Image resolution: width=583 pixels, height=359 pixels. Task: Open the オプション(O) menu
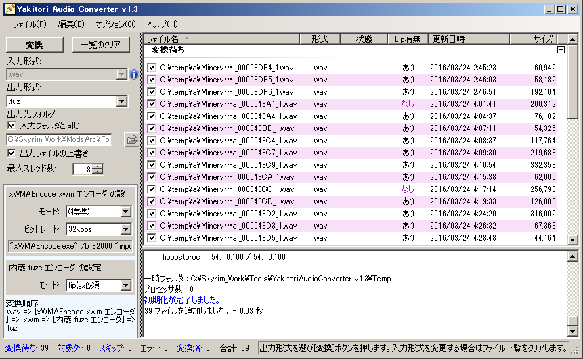click(x=116, y=24)
